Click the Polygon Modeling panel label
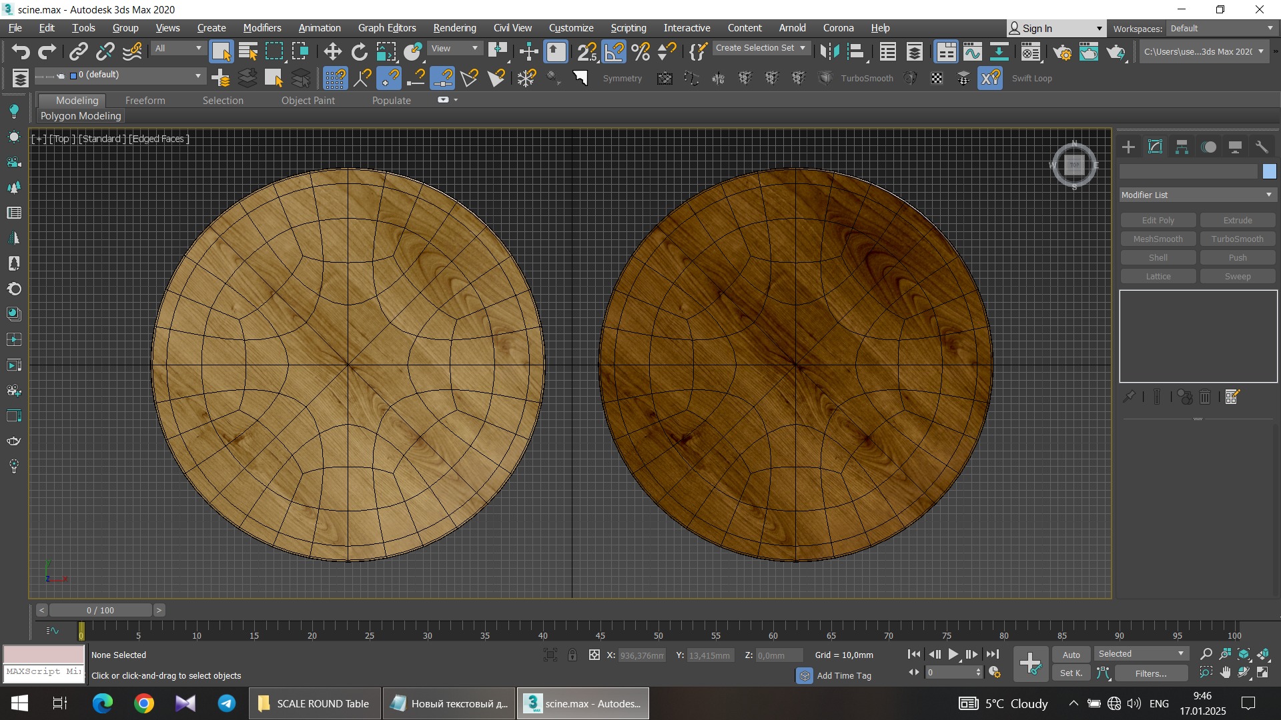Screen dimensions: 1281x720 [x=81, y=116]
